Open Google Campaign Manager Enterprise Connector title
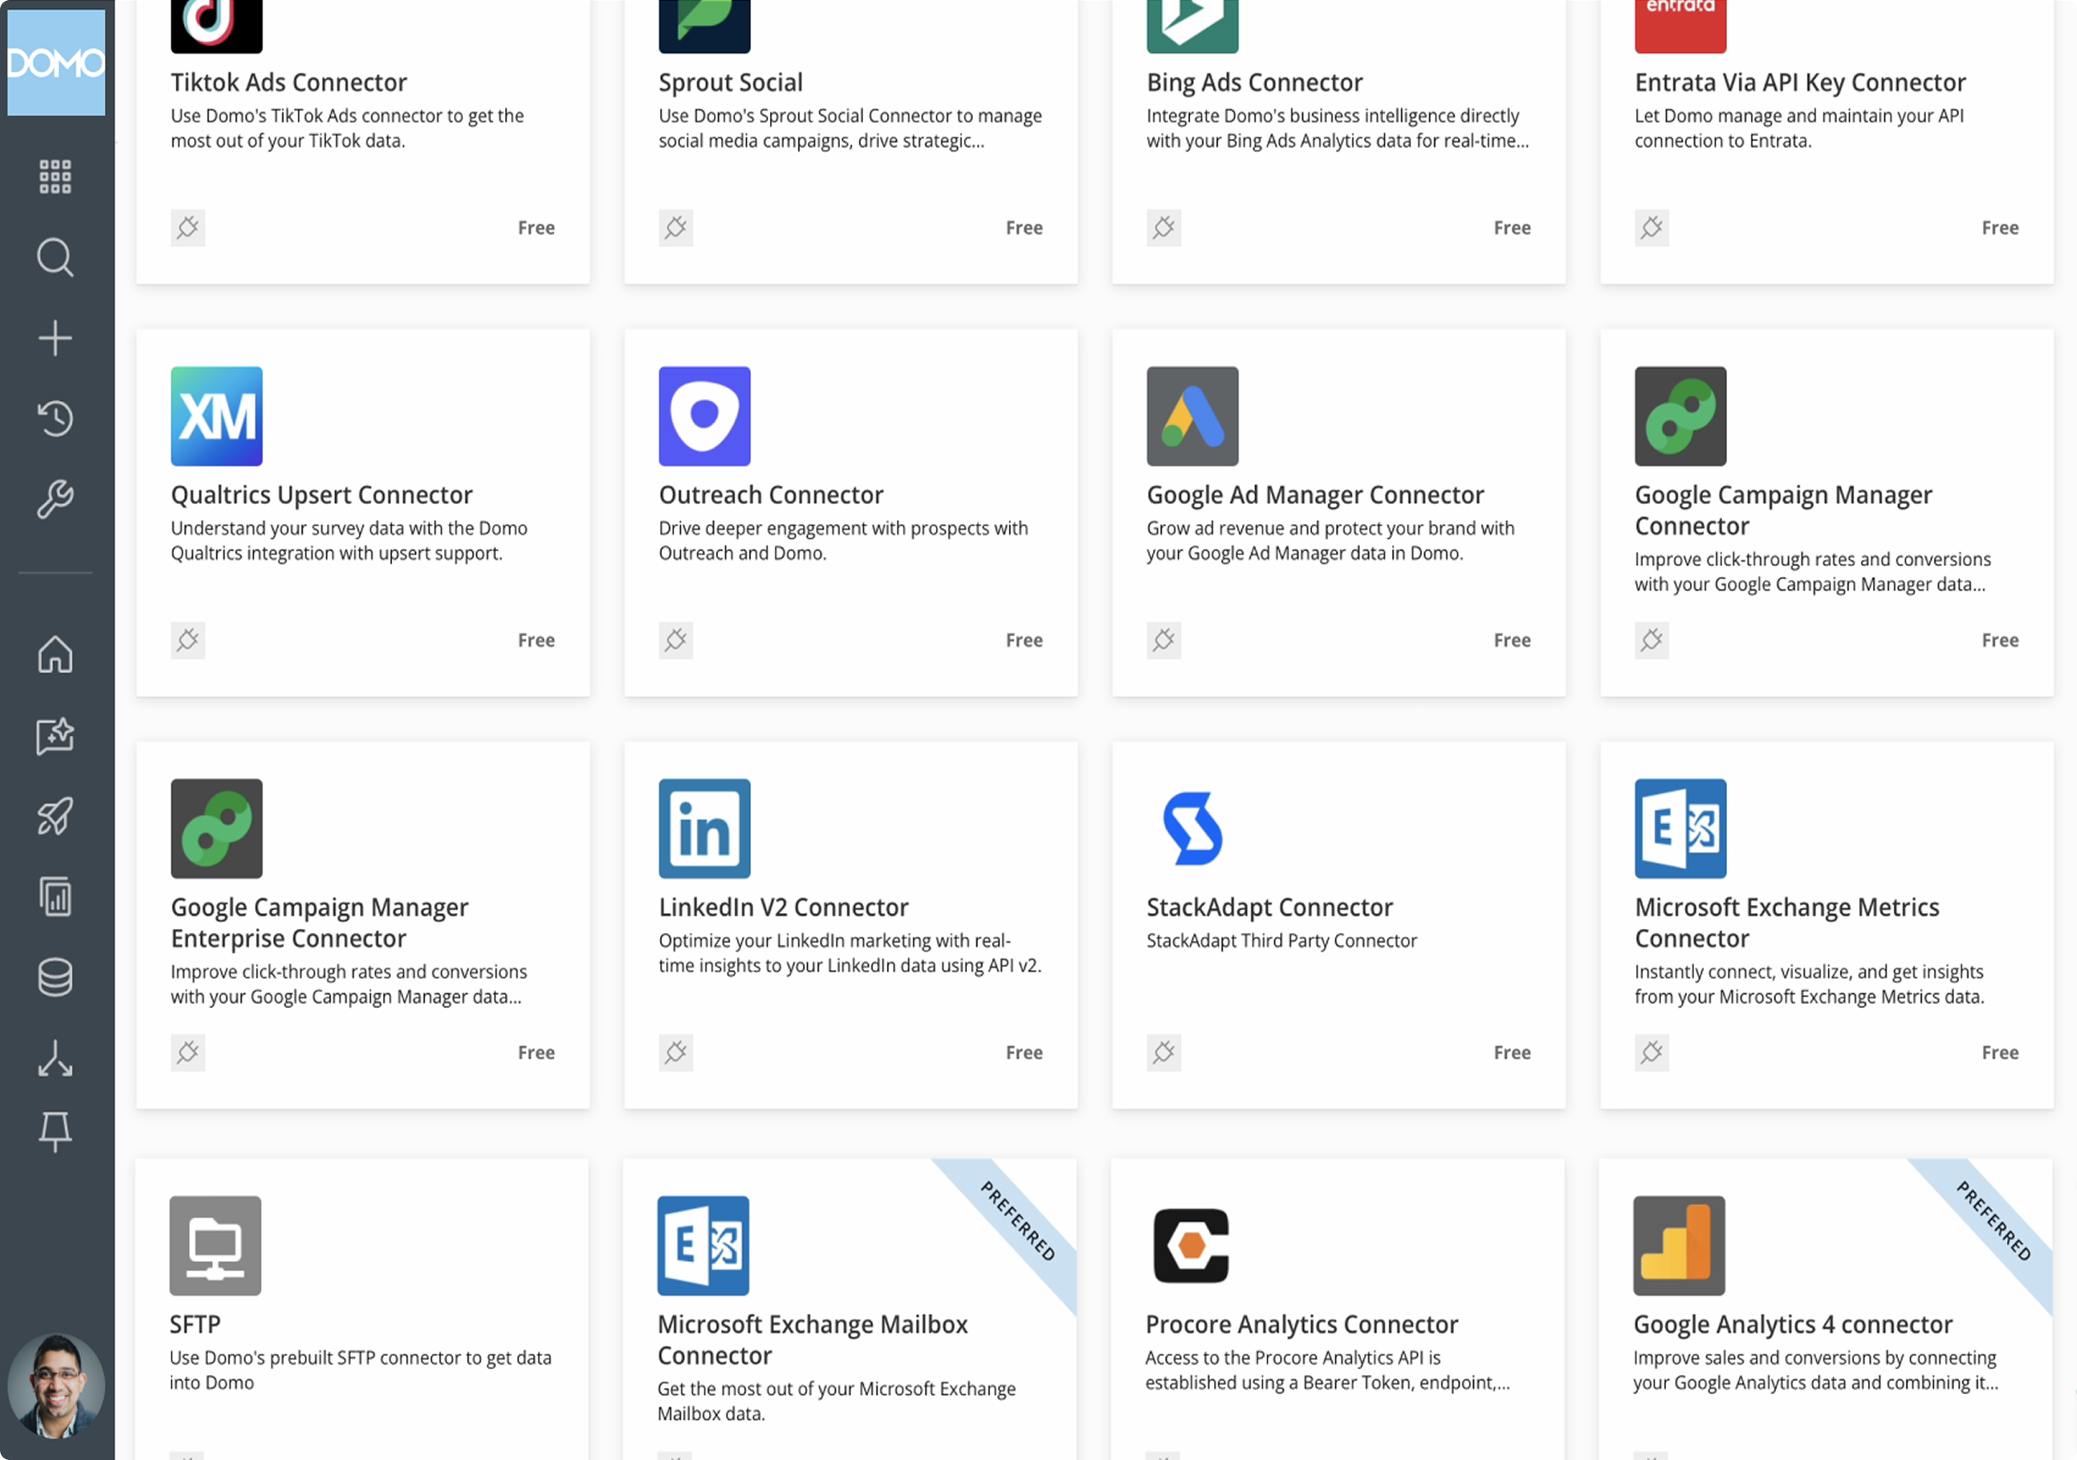Viewport: 2077px width, 1460px height. 320,922
